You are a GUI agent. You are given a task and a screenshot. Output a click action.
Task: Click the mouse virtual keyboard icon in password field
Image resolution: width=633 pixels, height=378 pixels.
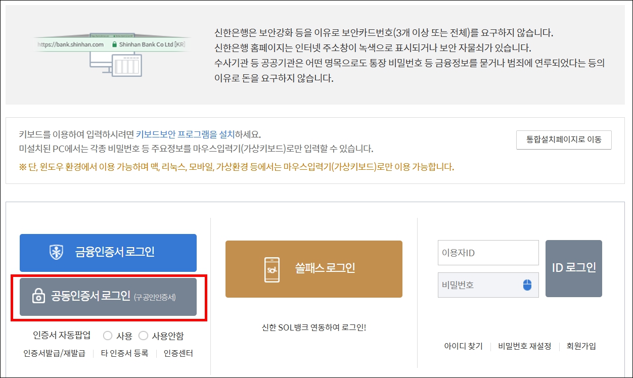527,285
